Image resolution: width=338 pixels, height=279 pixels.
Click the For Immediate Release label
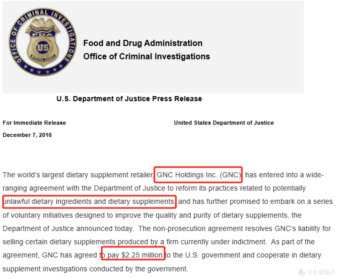coord(34,123)
